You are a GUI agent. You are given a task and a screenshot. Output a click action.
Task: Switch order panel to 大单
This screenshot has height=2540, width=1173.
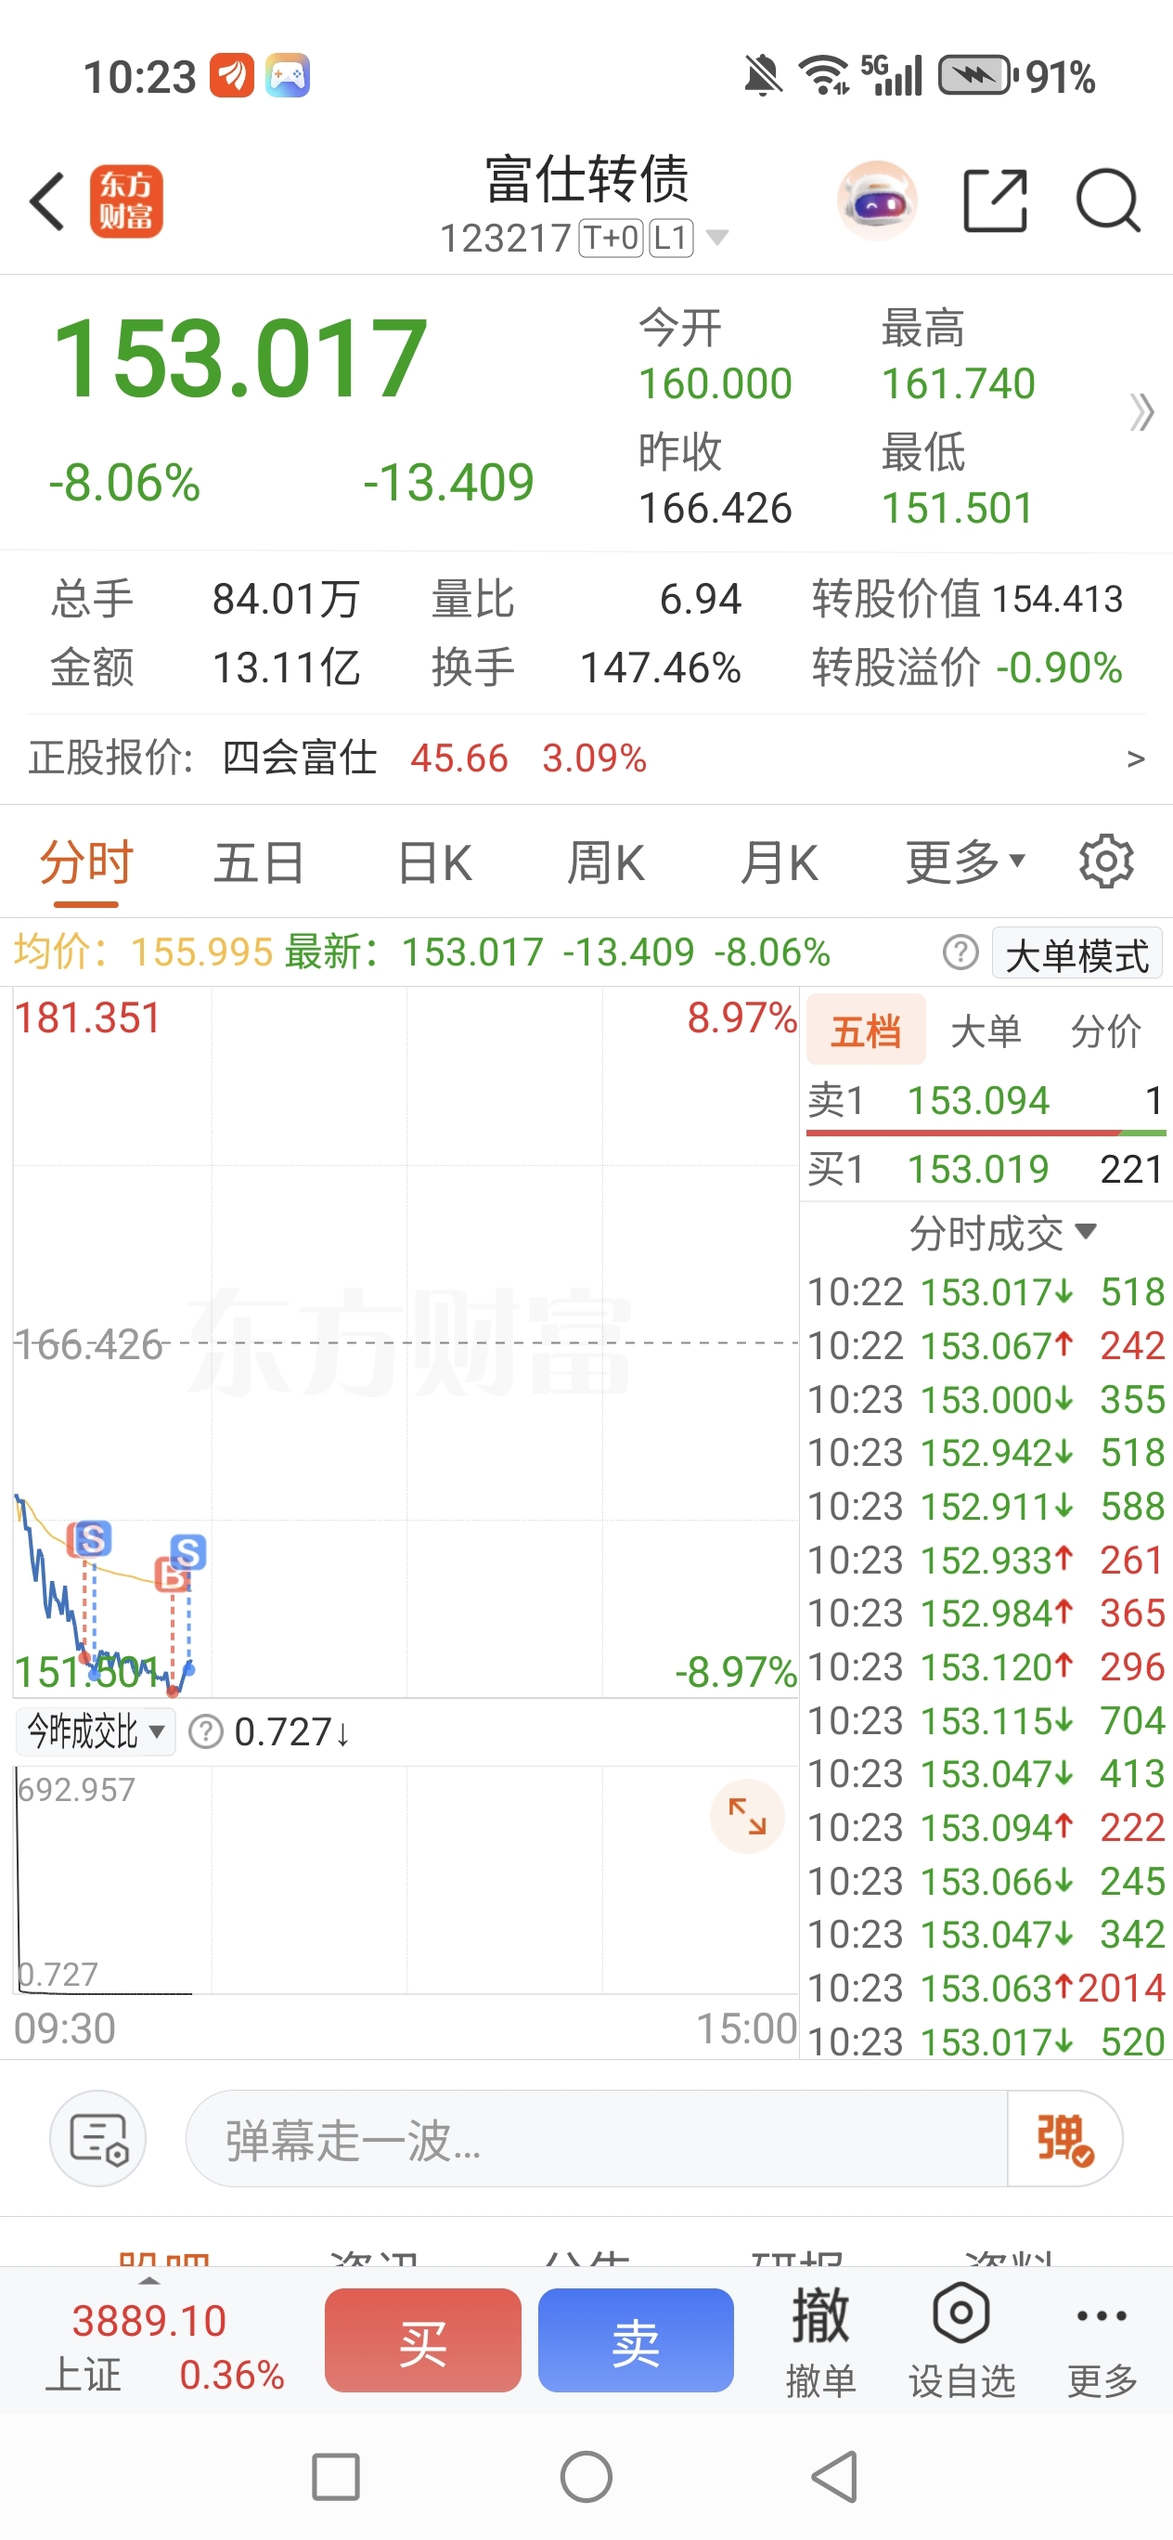click(986, 1031)
